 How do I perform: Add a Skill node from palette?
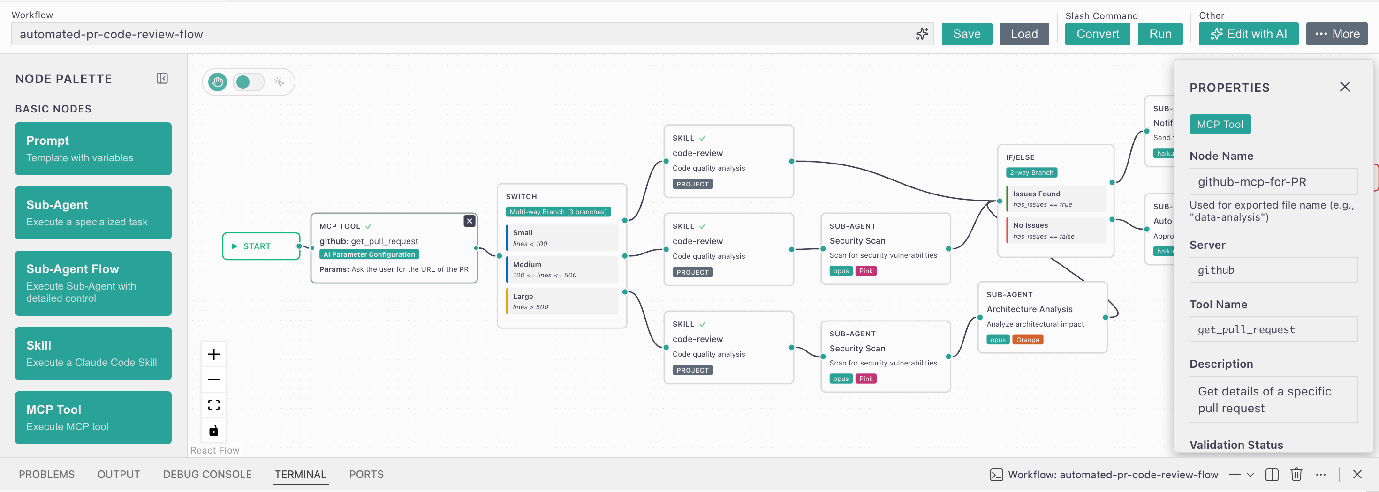click(93, 353)
